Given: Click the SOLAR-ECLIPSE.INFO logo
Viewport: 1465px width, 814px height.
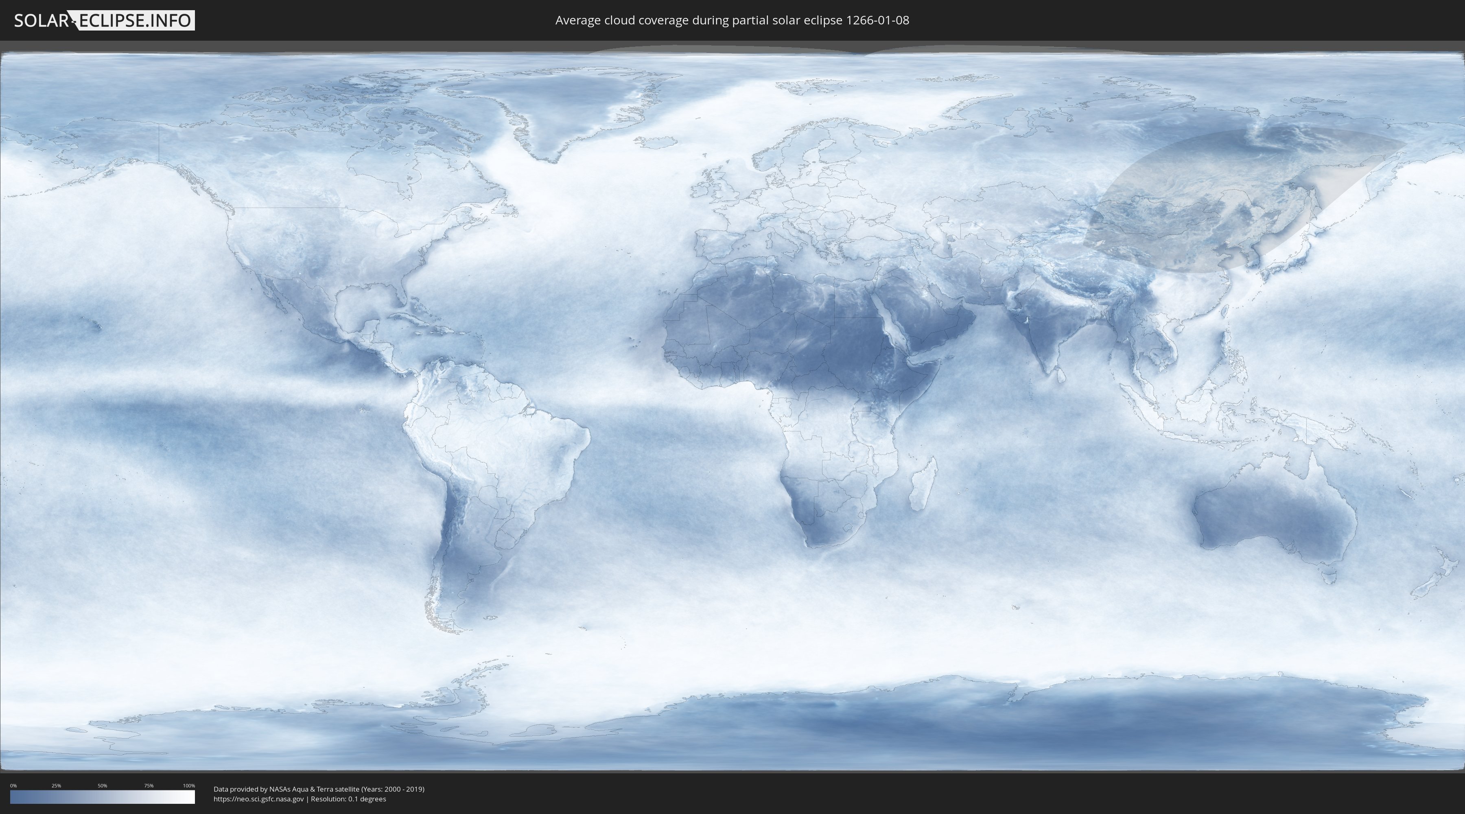Looking at the screenshot, I should pos(104,20).
